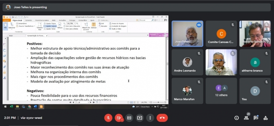Select the 12 others participant tile

pyautogui.click(x=222, y=92)
